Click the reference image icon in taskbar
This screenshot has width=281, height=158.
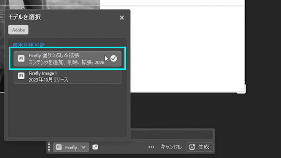(x=95, y=147)
